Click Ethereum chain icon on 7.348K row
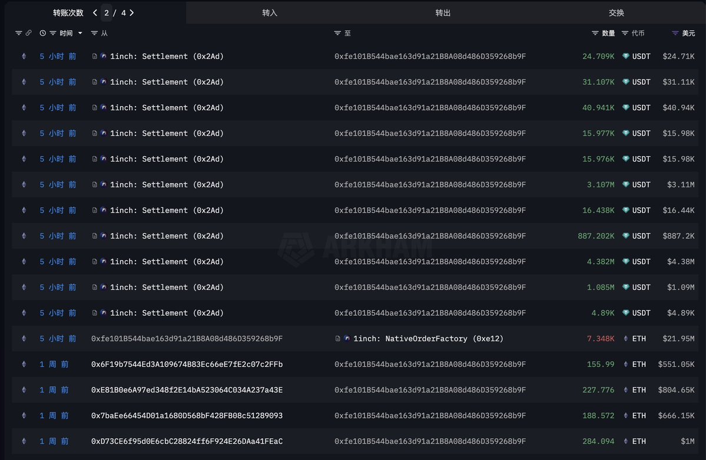 click(24, 339)
